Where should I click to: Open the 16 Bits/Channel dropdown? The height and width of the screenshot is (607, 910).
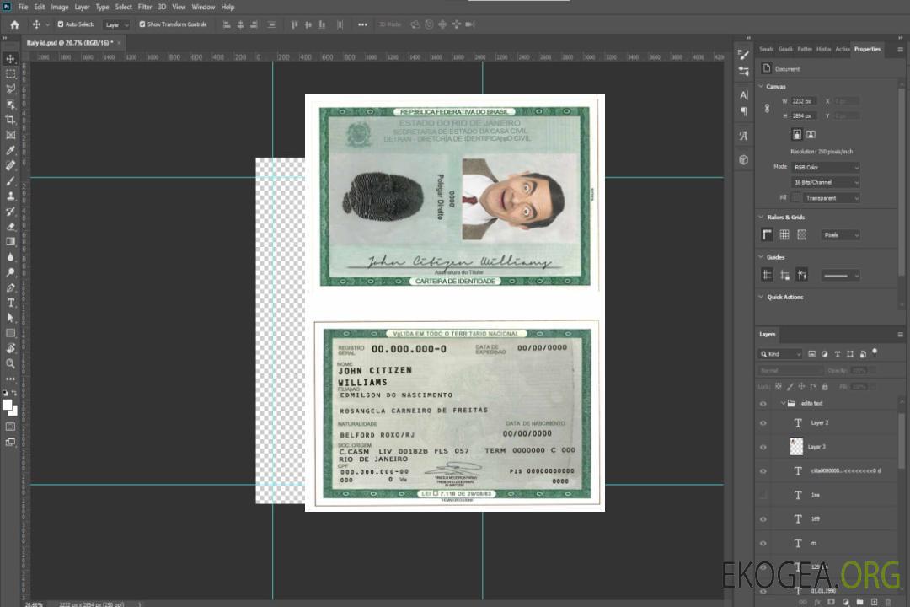pyautogui.click(x=826, y=182)
